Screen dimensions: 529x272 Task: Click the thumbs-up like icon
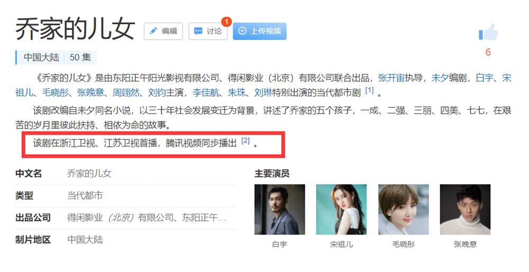tap(488, 32)
